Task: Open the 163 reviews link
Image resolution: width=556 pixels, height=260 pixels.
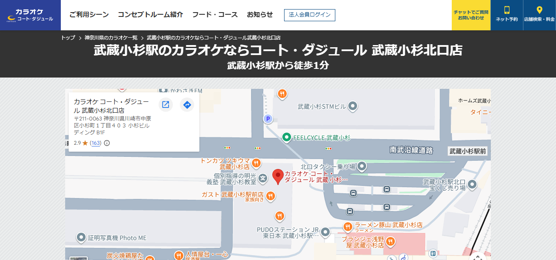Action: click(96, 143)
